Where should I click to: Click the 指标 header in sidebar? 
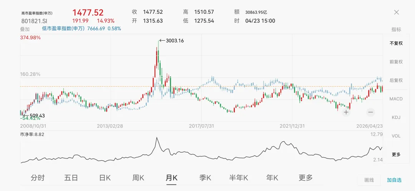(396, 29)
